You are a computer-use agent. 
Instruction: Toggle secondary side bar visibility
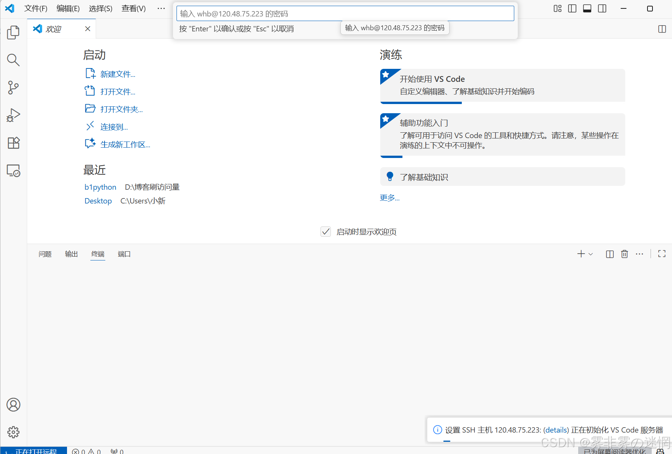coord(602,8)
